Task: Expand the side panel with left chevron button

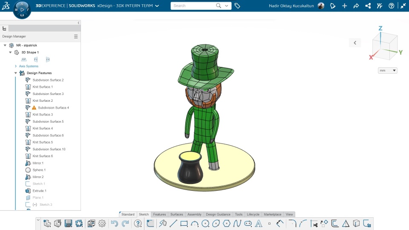Action: [x=355, y=43]
